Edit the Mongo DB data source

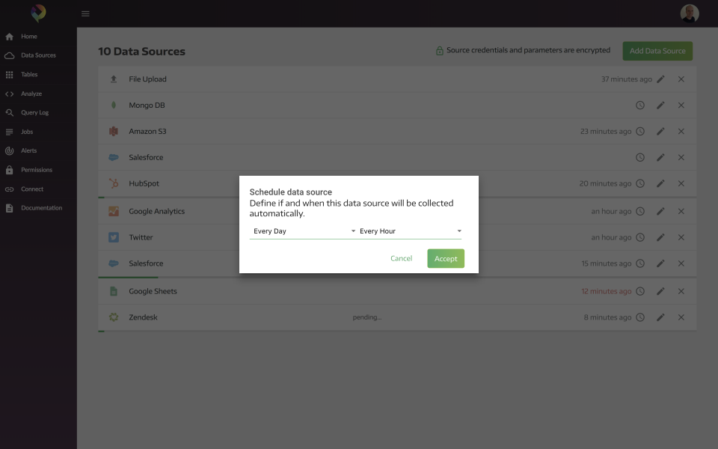(x=660, y=106)
